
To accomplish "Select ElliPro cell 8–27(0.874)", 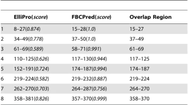I will pyautogui.click(x=27, y=29).
